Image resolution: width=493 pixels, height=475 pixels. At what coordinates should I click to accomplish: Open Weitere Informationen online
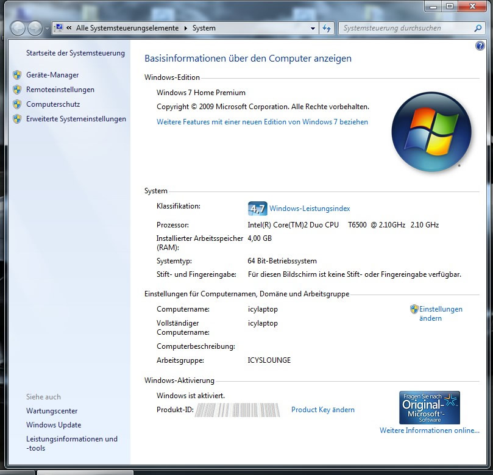pyautogui.click(x=430, y=430)
